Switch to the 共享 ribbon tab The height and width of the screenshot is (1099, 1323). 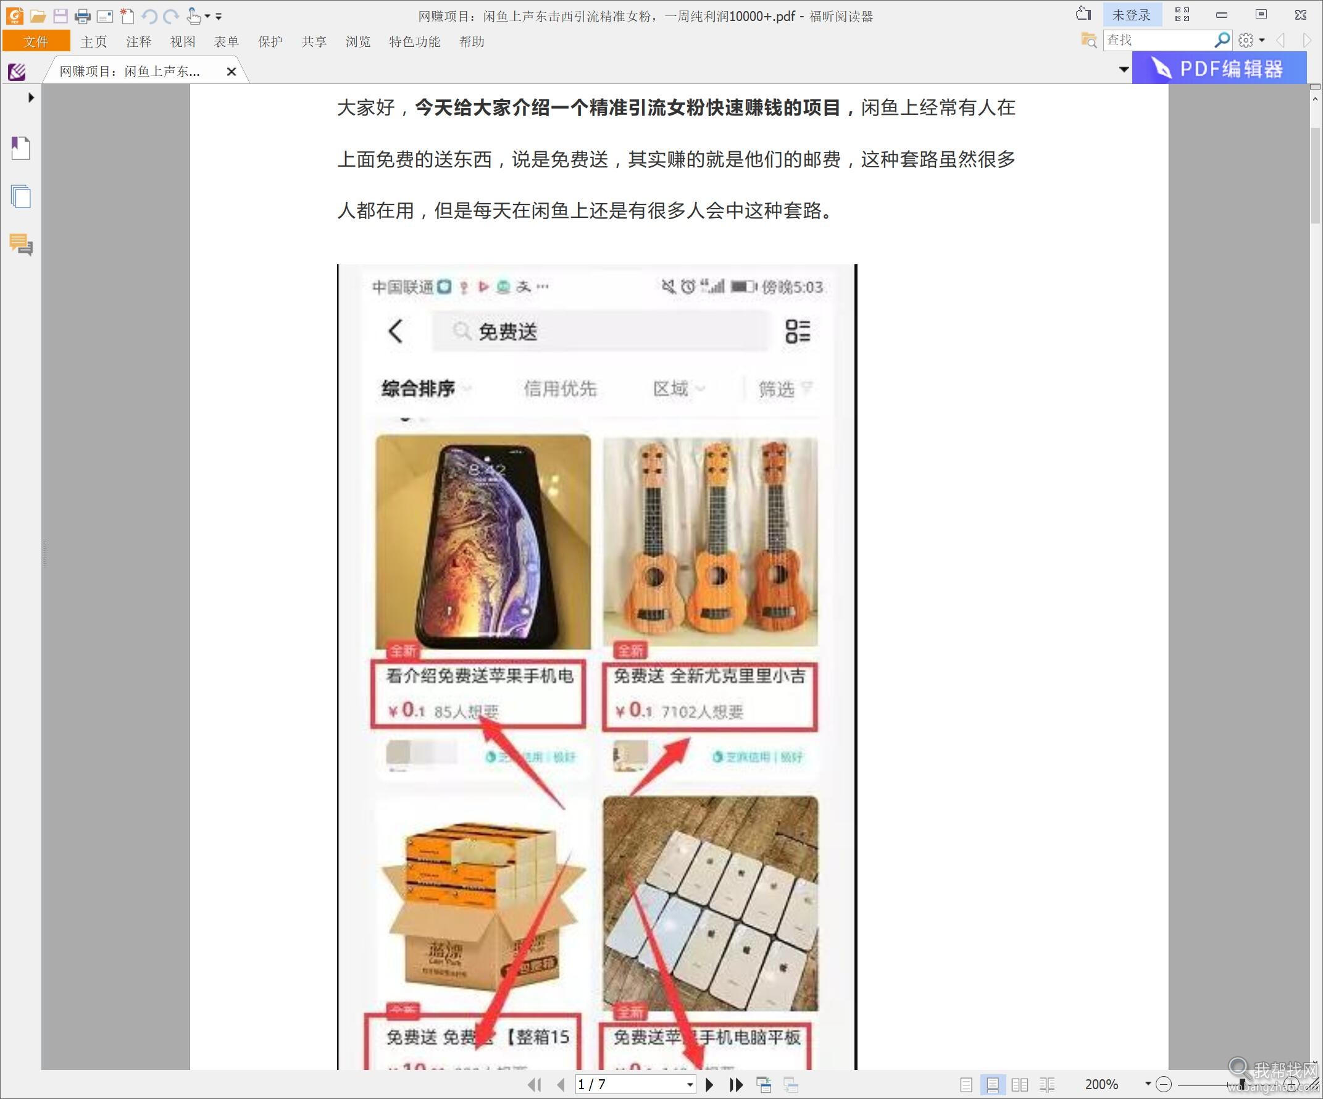pos(314,41)
